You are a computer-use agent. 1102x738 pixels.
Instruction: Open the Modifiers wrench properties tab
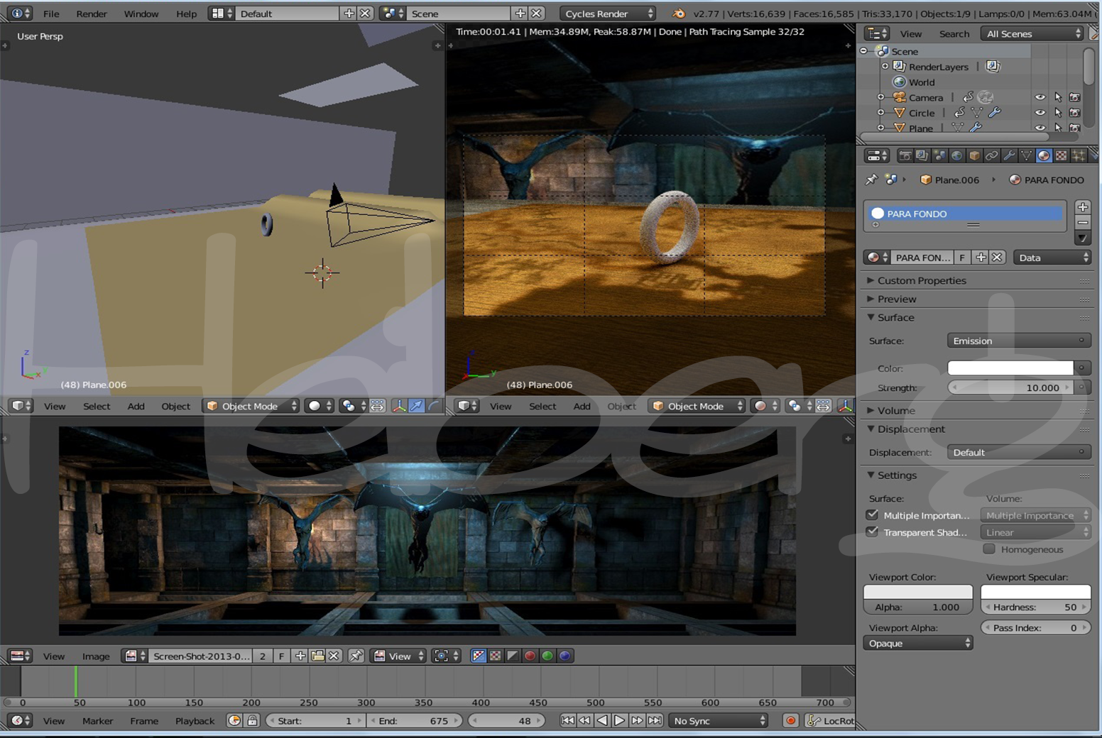pos(1009,156)
